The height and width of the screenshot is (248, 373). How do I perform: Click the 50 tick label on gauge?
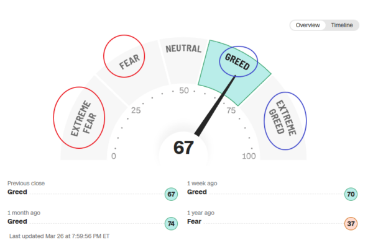(x=184, y=91)
